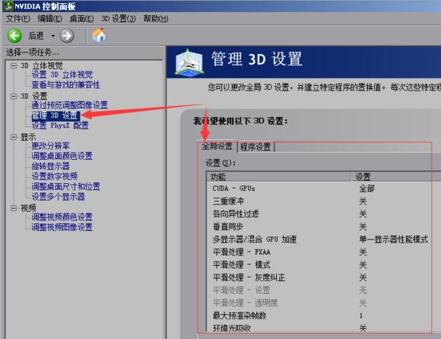Select 多显示器/混合 GPU 加速 row
This screenshot has width=441, height=339.
click(x=324, y=239)
